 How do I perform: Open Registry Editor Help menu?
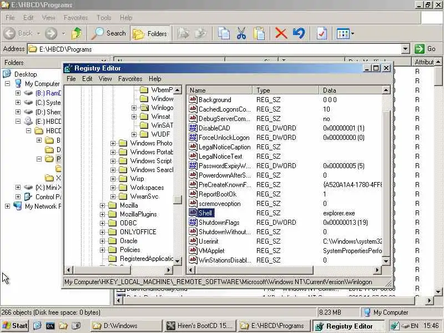click(x=155, y=79)
